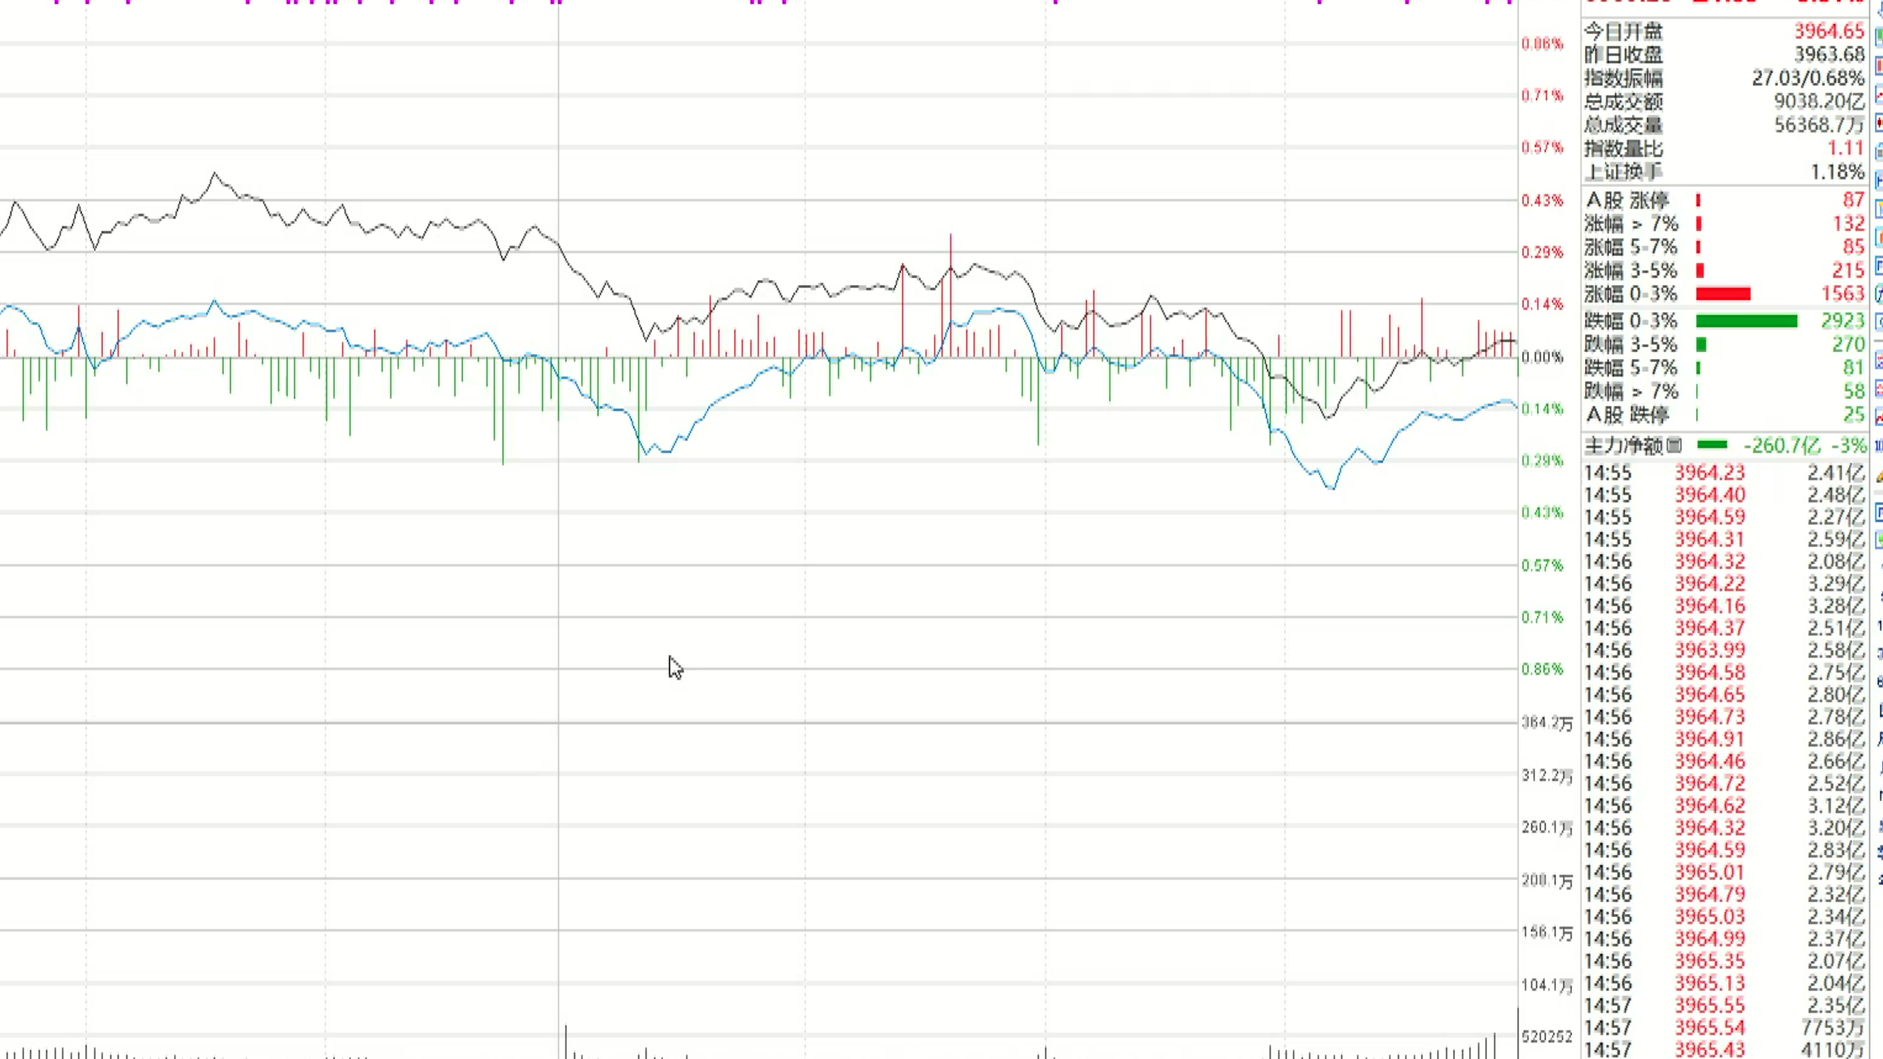Screen dimensions: 1883x1059
Task: Open the A股 涨停 count 87
Action: click(x=1853, y=201)
